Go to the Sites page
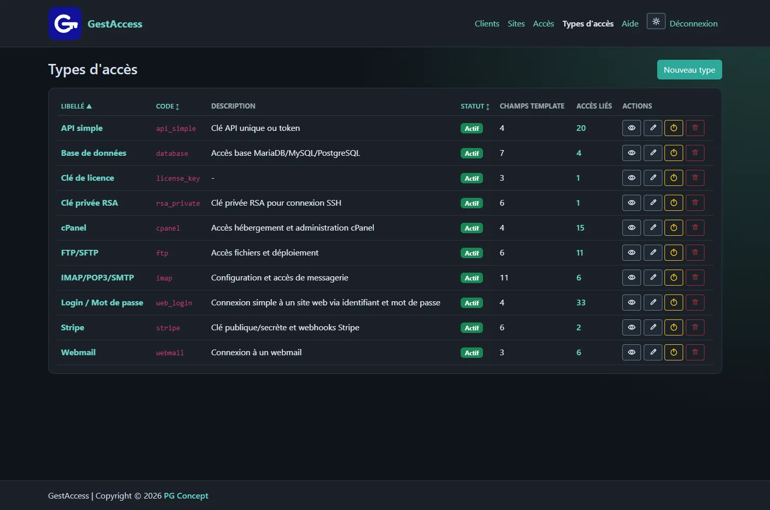 (516, 23)
